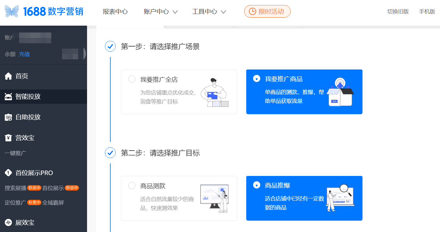
Task: Click the robot icon for 智能投放
Action: (8, 97)
